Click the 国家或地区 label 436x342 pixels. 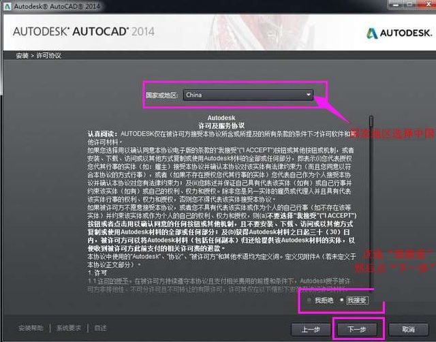[162, 95]
